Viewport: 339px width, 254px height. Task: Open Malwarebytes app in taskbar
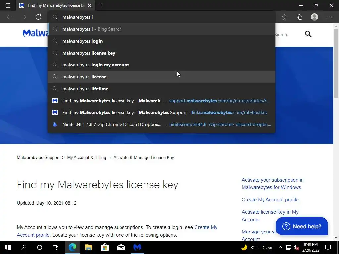point(137,247)
